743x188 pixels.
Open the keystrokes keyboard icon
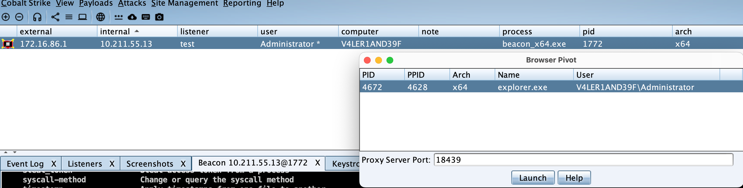point(146,17)
